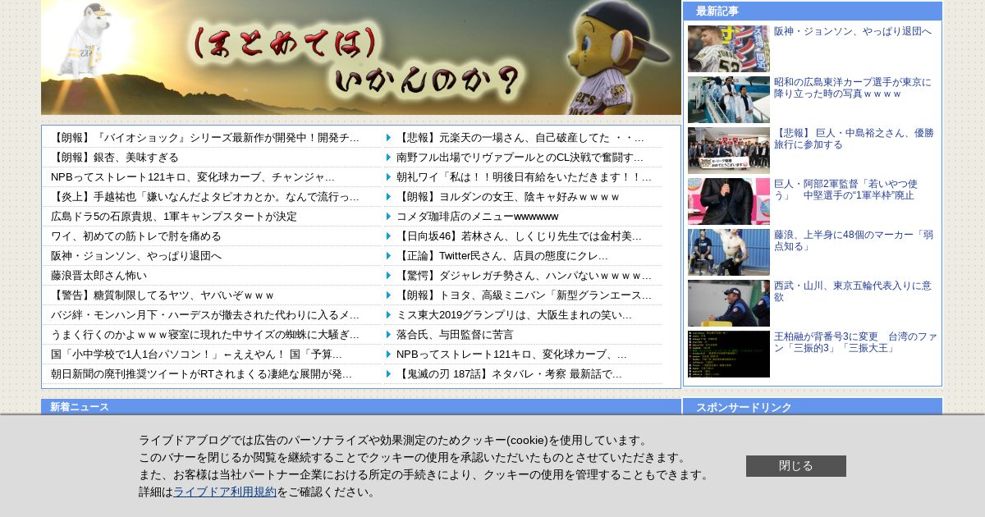Open right-column NPBってストレート121キロ link

coord(512,354)
